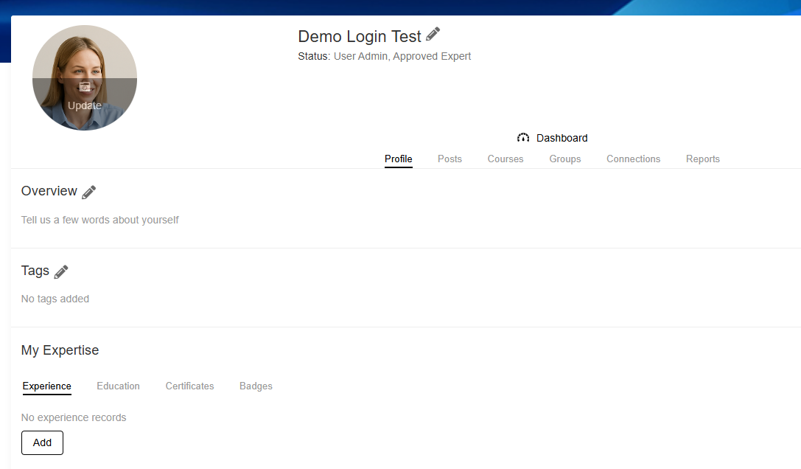
Task: Click the 'Tell us a few words' overview text
Action: pos(100,220)
